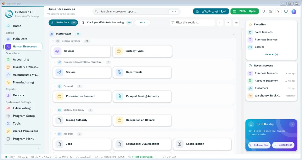Open the 2026 Open fiscal year button
302x160 pixels.
(244, 11)
